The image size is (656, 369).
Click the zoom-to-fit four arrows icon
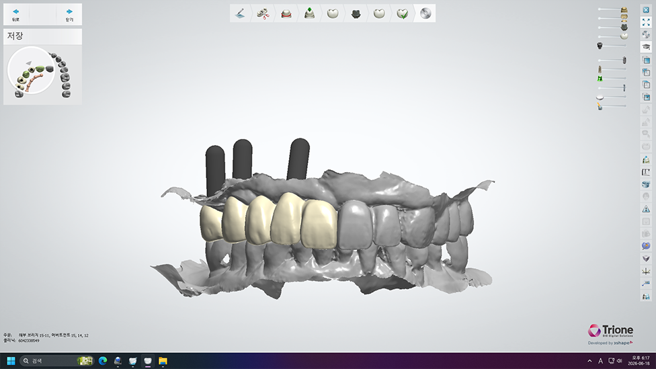(646, 22)
